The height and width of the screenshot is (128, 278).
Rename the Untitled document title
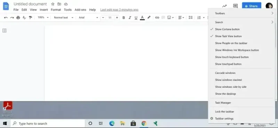[x=30, y=4]
